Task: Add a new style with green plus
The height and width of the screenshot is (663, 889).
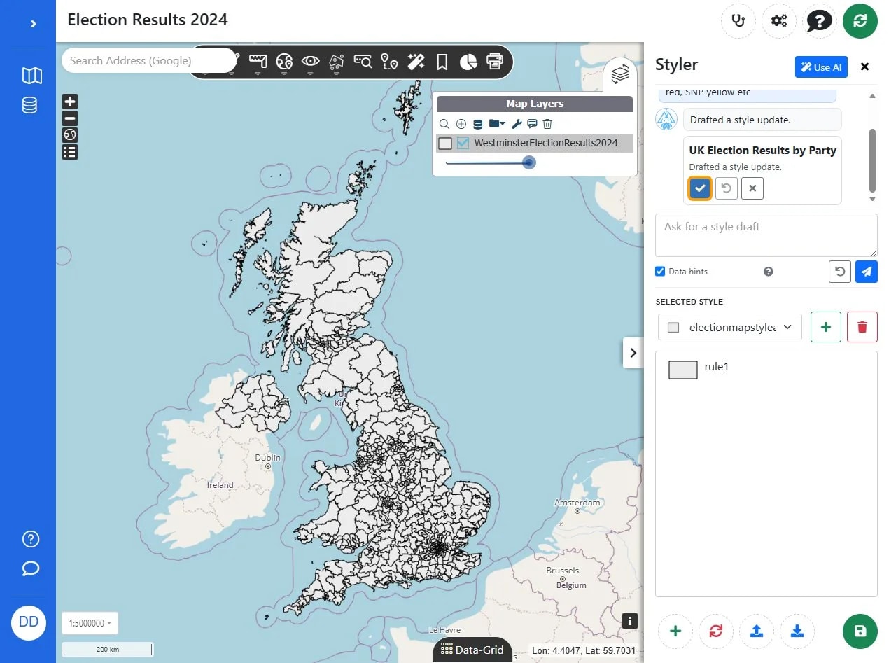Action: (826, 327)
